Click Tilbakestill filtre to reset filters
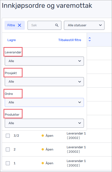The height and width of the screenshot is (172, 112). click(70, 40)
